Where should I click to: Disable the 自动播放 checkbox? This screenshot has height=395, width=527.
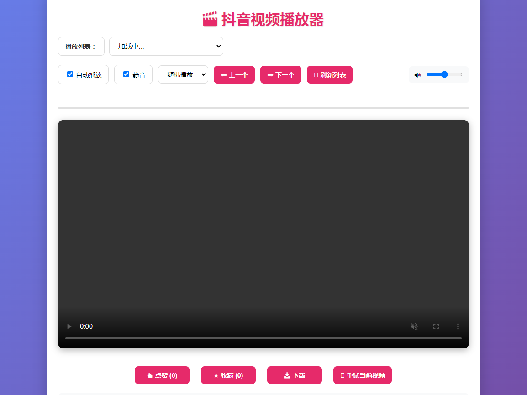point(70,74)
